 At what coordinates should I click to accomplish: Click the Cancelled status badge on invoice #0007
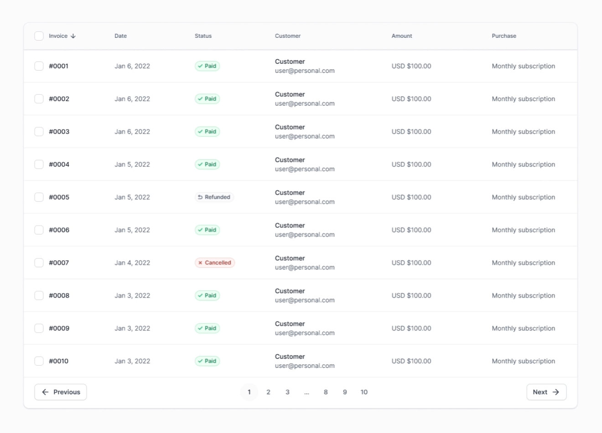(214, 263)
